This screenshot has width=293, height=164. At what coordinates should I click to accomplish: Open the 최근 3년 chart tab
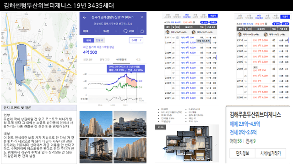click(88, 60)
